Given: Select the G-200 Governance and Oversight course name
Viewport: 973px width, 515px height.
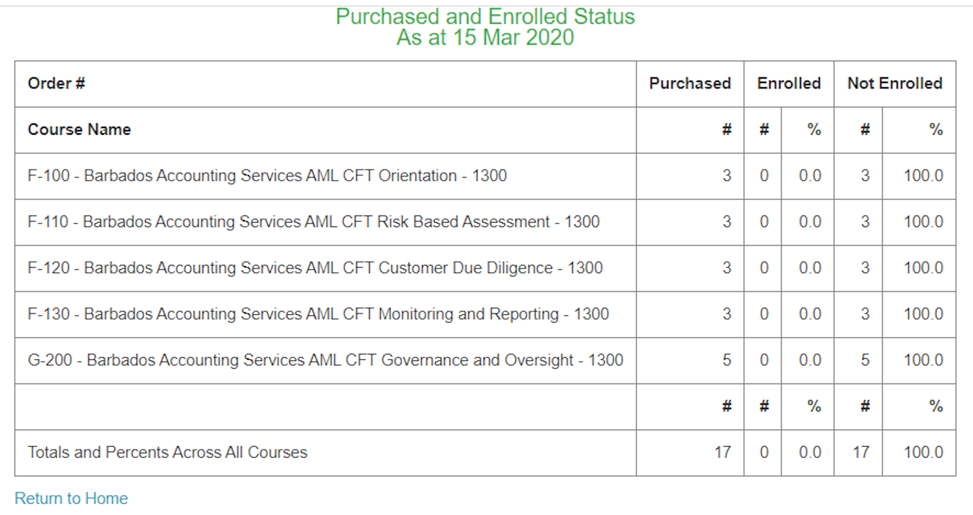Looking at the screenshot, I should pyautogui.click(x=325, y=360).
